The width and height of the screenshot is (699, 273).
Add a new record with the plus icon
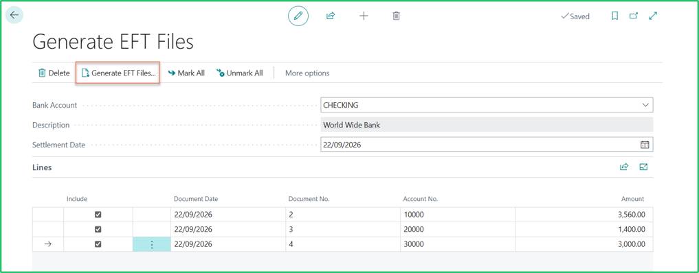click(x=364, y=16)
